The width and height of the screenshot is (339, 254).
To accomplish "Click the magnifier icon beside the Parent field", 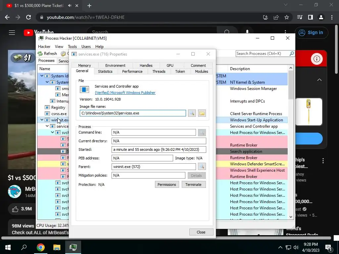I will (x=202, y=167).
